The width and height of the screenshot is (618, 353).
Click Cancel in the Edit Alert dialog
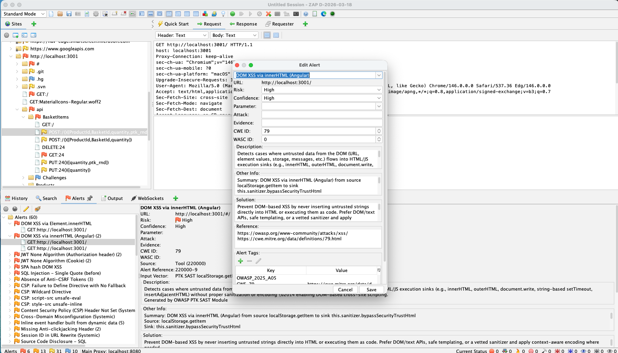coord(345,290)
